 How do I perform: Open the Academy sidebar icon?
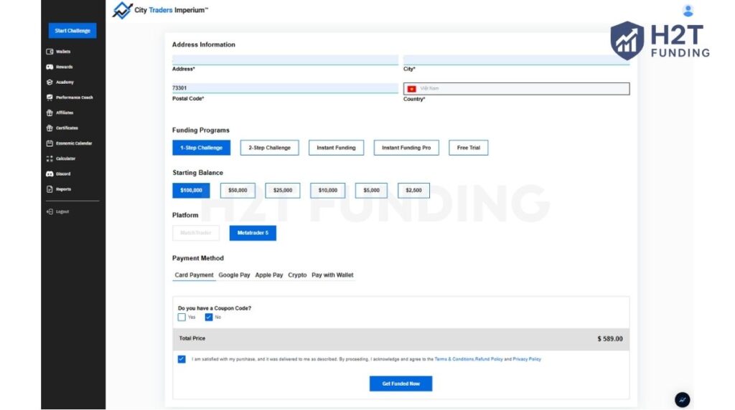(x=50, y=82)
